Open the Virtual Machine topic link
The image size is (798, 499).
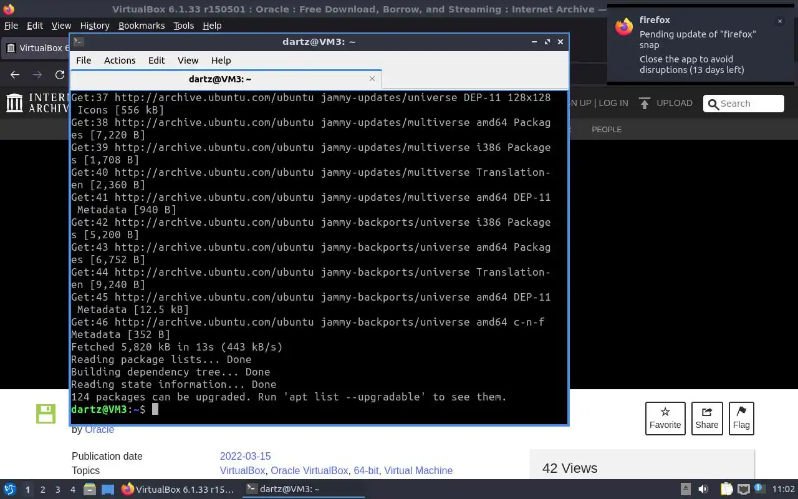pos(418,470)
